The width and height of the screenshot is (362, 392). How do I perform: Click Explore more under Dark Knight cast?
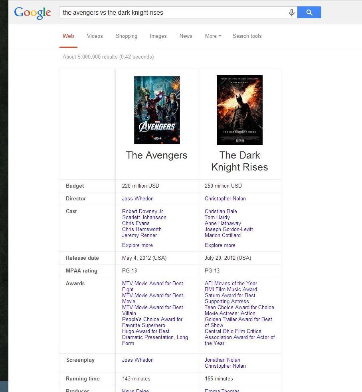220,245
